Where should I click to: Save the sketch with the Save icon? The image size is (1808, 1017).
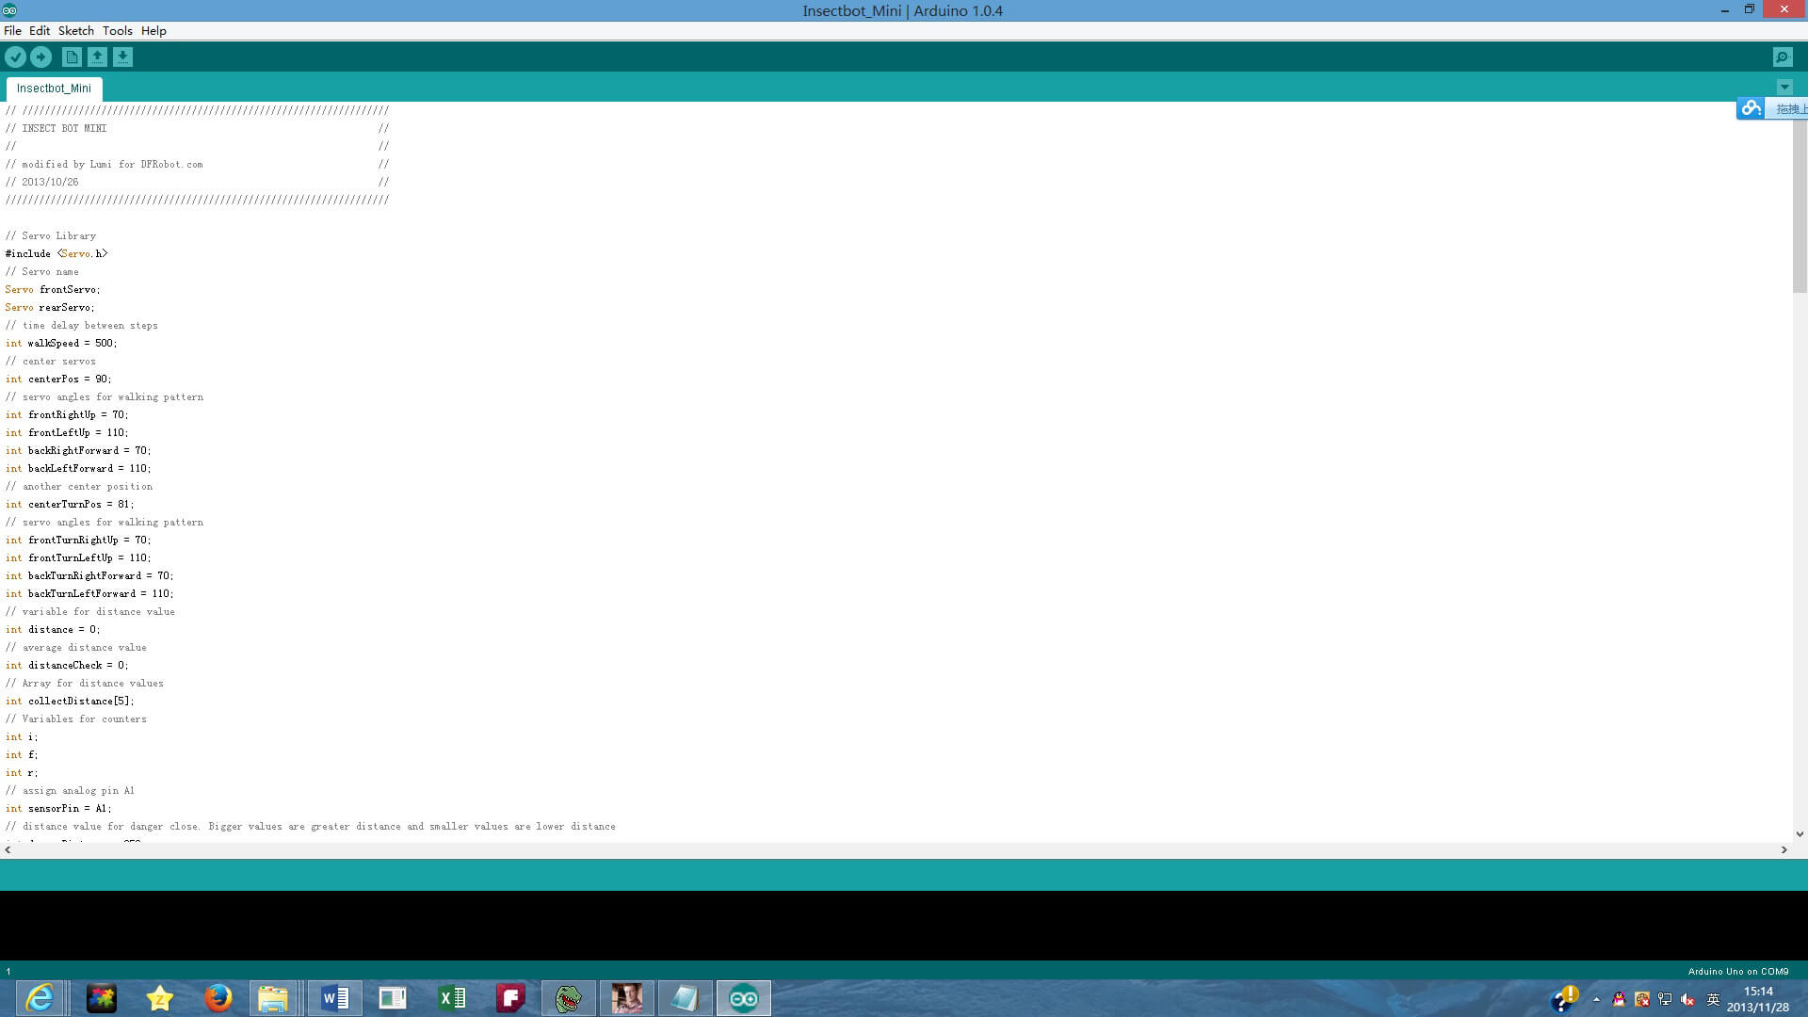(x=122, y=57)
